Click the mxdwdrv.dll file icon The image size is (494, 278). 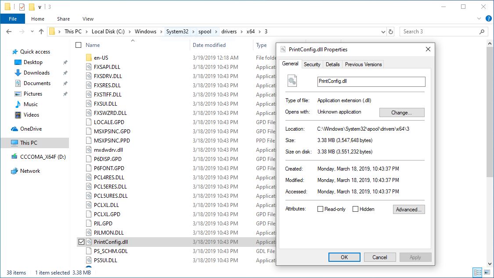point(89,150)
